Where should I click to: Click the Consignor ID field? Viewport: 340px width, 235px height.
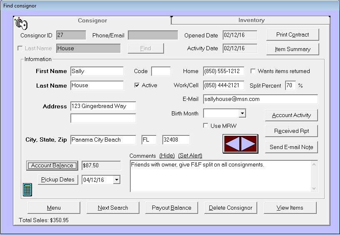[71, 35]
